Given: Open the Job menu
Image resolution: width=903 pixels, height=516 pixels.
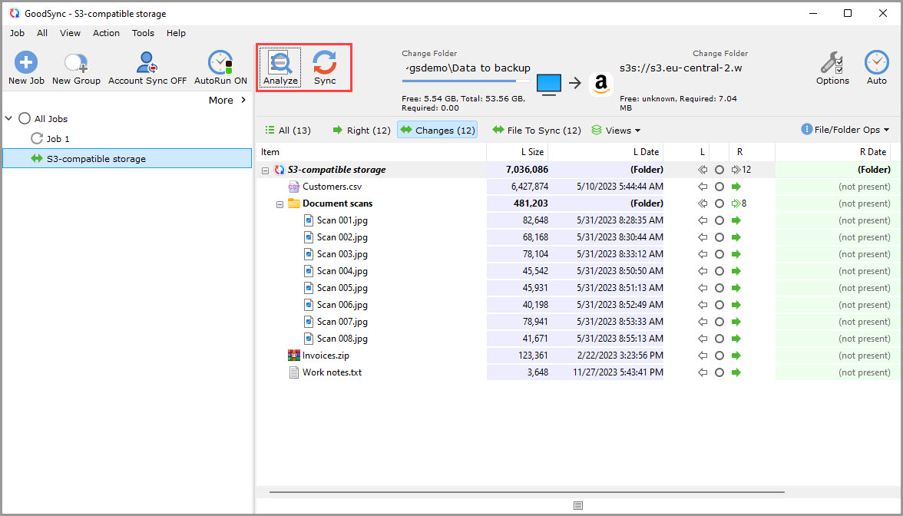Looking at the screenshot, I should click(x=17, y=33).
